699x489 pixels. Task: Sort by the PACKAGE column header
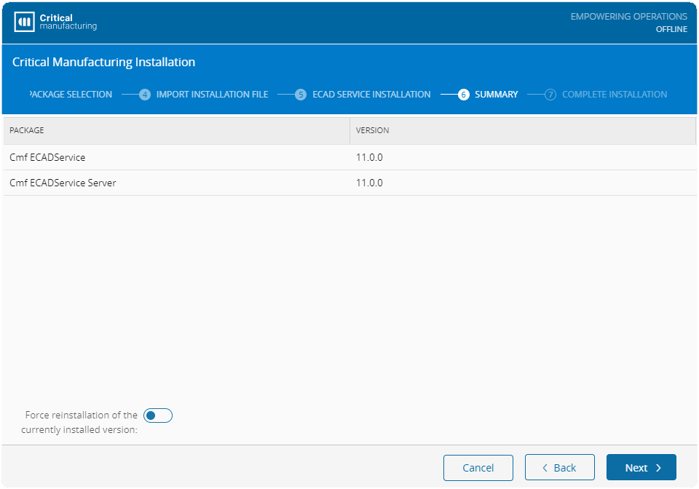point(27,130)
